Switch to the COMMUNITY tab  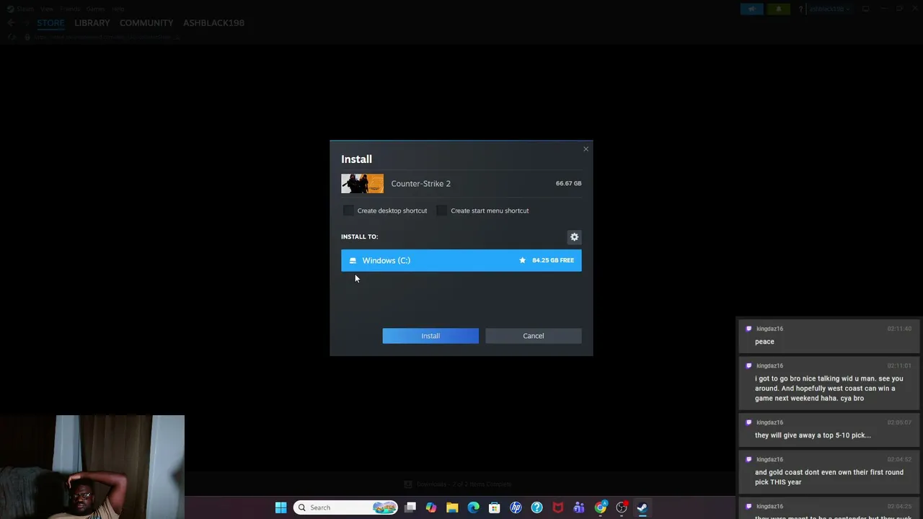pos(146,23)
